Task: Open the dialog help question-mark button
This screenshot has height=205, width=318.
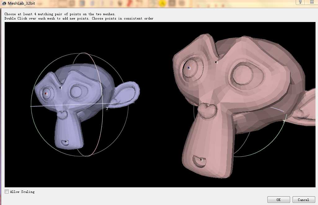Action: coord(300,2)
